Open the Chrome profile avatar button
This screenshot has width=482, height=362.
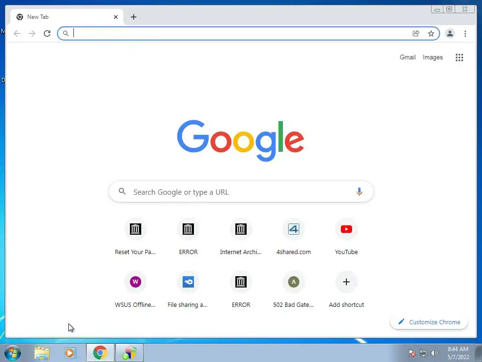(x=450, y=33)
